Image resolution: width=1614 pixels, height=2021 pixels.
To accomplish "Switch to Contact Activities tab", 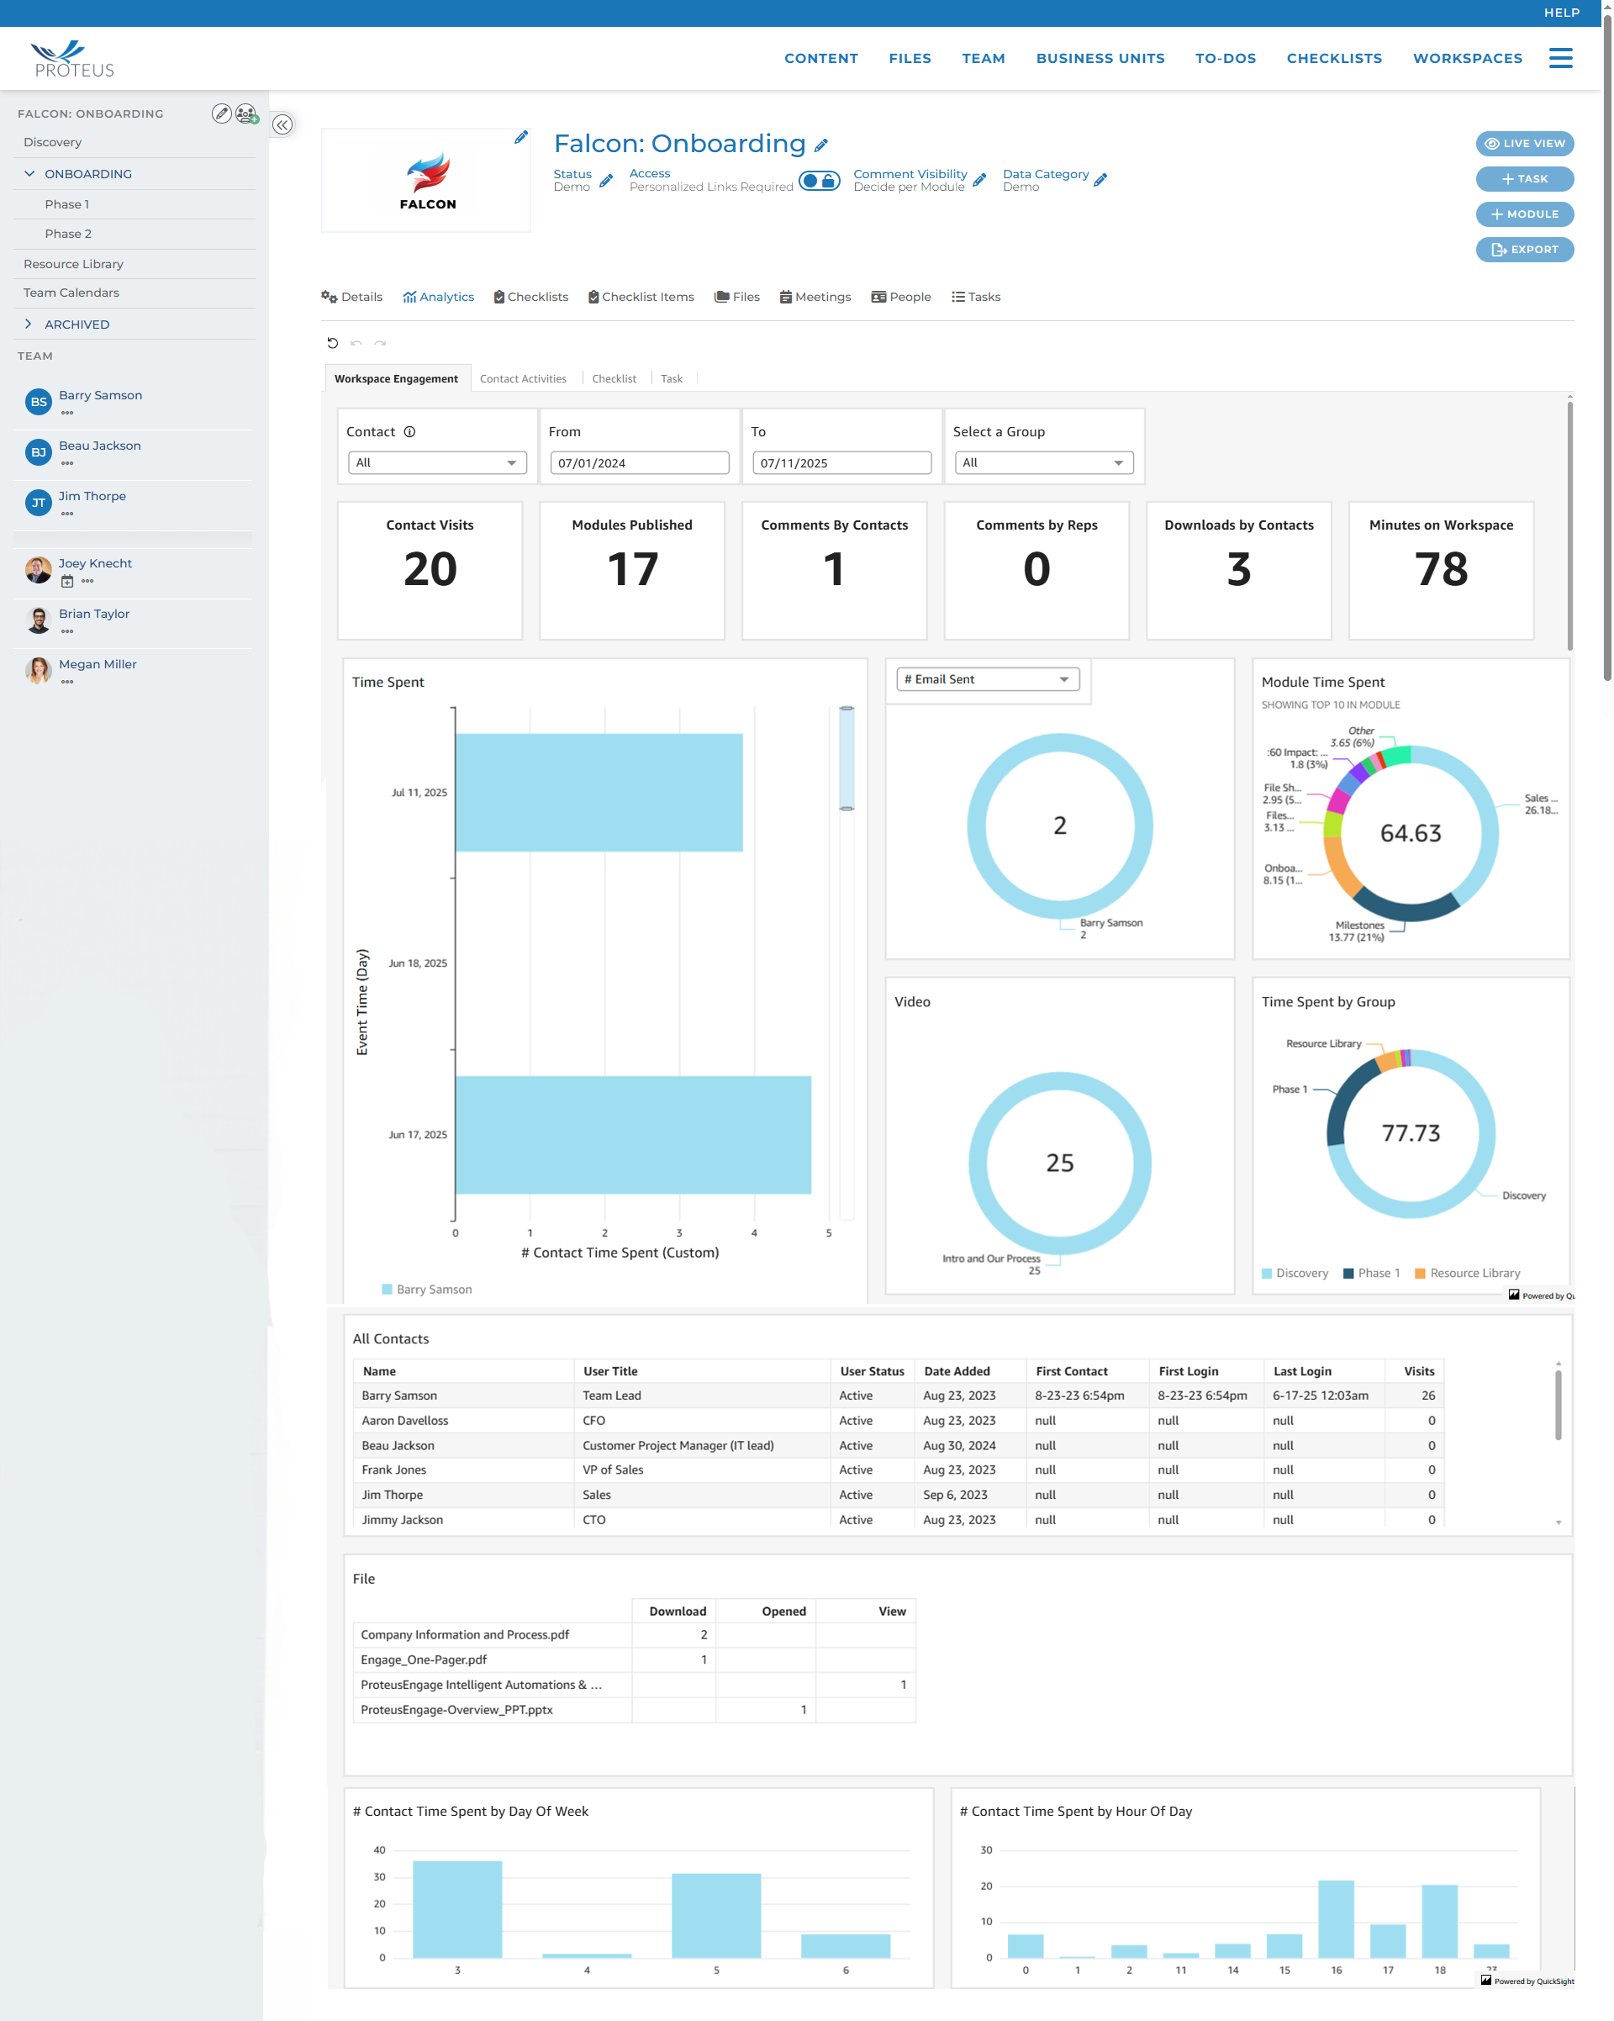I will tap(523, 378).
